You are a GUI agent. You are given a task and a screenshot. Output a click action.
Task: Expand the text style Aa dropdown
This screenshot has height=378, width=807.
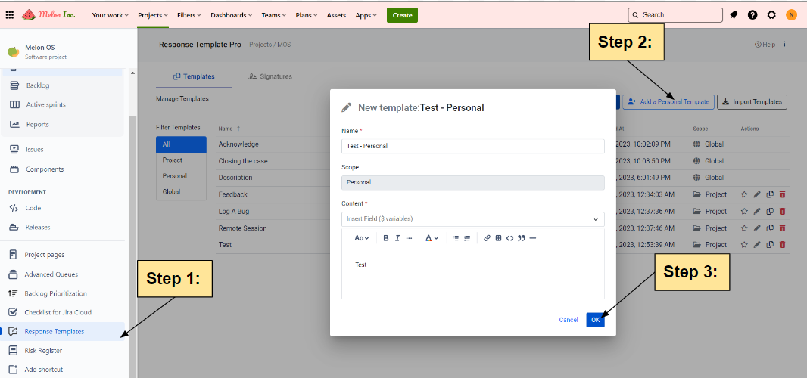coord(362,238)
